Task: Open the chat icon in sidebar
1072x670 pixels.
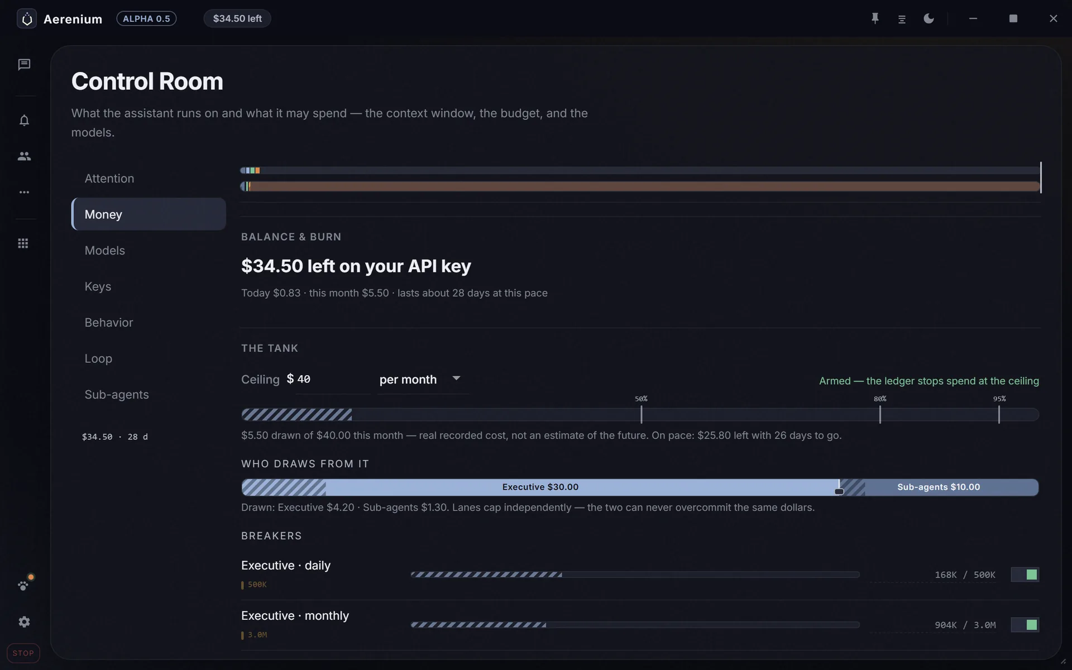Action: (x=24, y=65)
